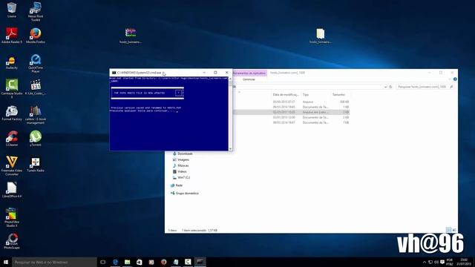Launch calibre E-book management shortcut
Image resolution: width=475 pixels, height=267 pixels.
[36, 115]
